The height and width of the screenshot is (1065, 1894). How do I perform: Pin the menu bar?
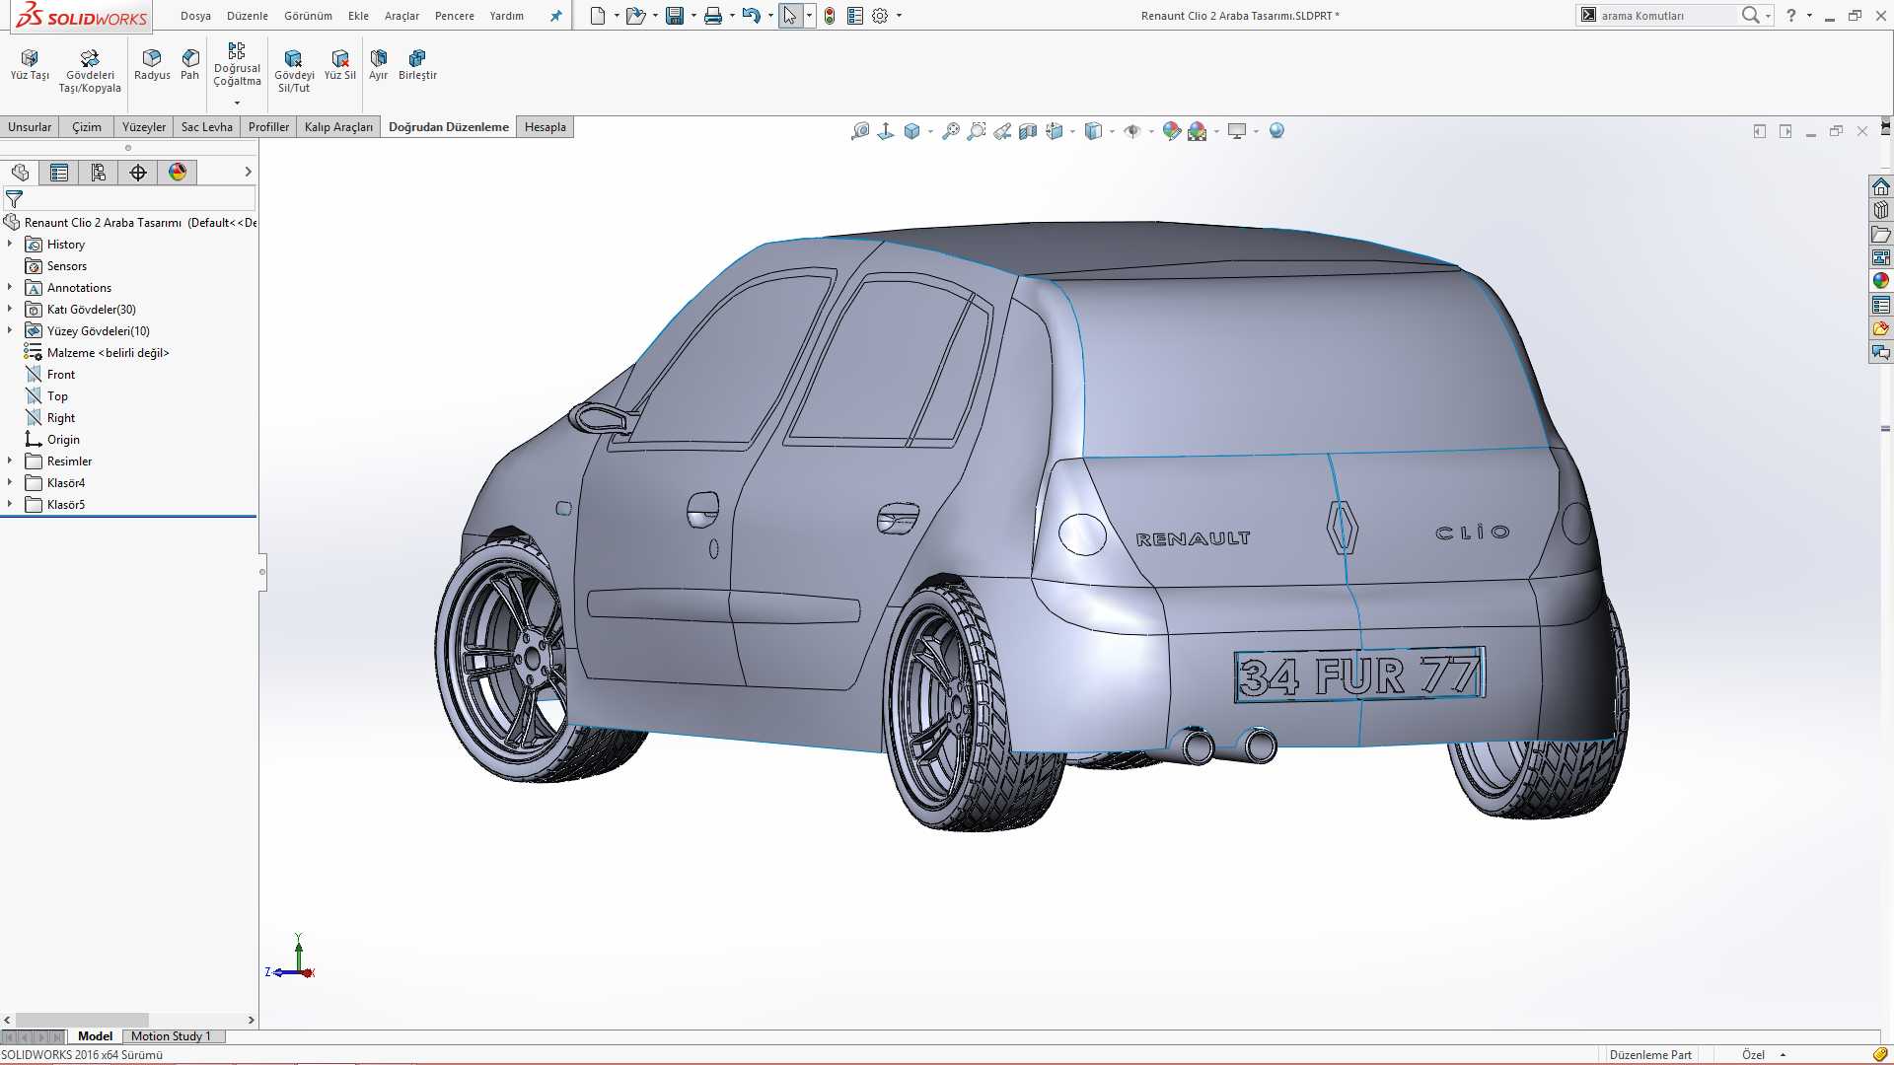click(556, 16)
